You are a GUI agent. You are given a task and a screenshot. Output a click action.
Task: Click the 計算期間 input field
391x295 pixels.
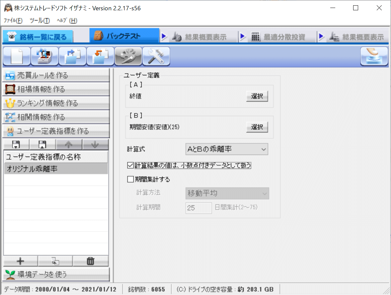tap(198, 208)
